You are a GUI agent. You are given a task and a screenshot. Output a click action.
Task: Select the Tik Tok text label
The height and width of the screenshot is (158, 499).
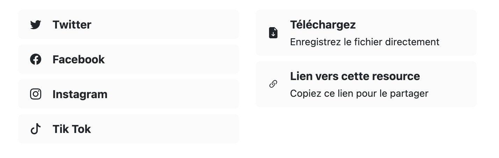tap(72, 129)
